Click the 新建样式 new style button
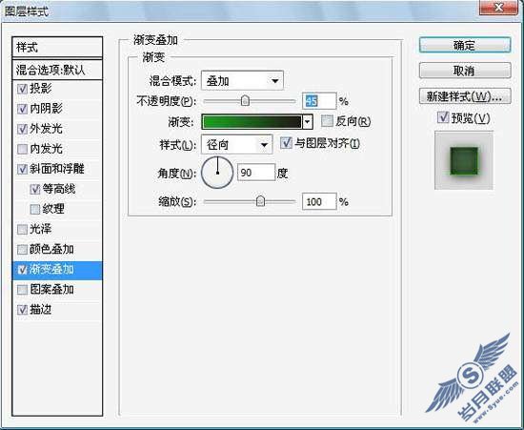Viewport: 524px width, 430px height. 465,96
